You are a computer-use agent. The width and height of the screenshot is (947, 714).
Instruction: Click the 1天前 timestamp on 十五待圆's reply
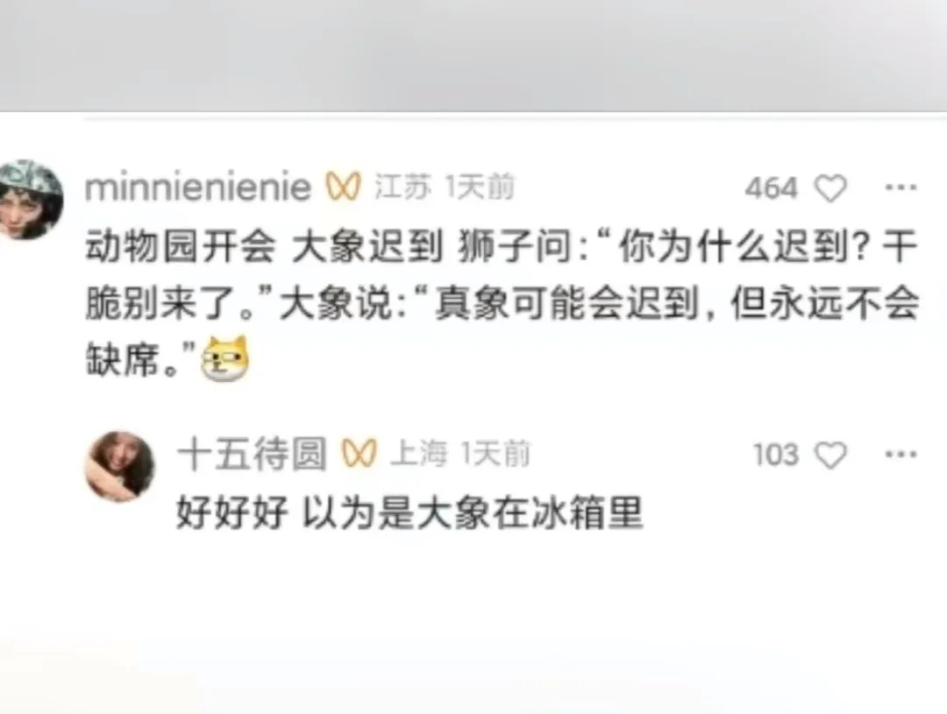click(495, 453)
